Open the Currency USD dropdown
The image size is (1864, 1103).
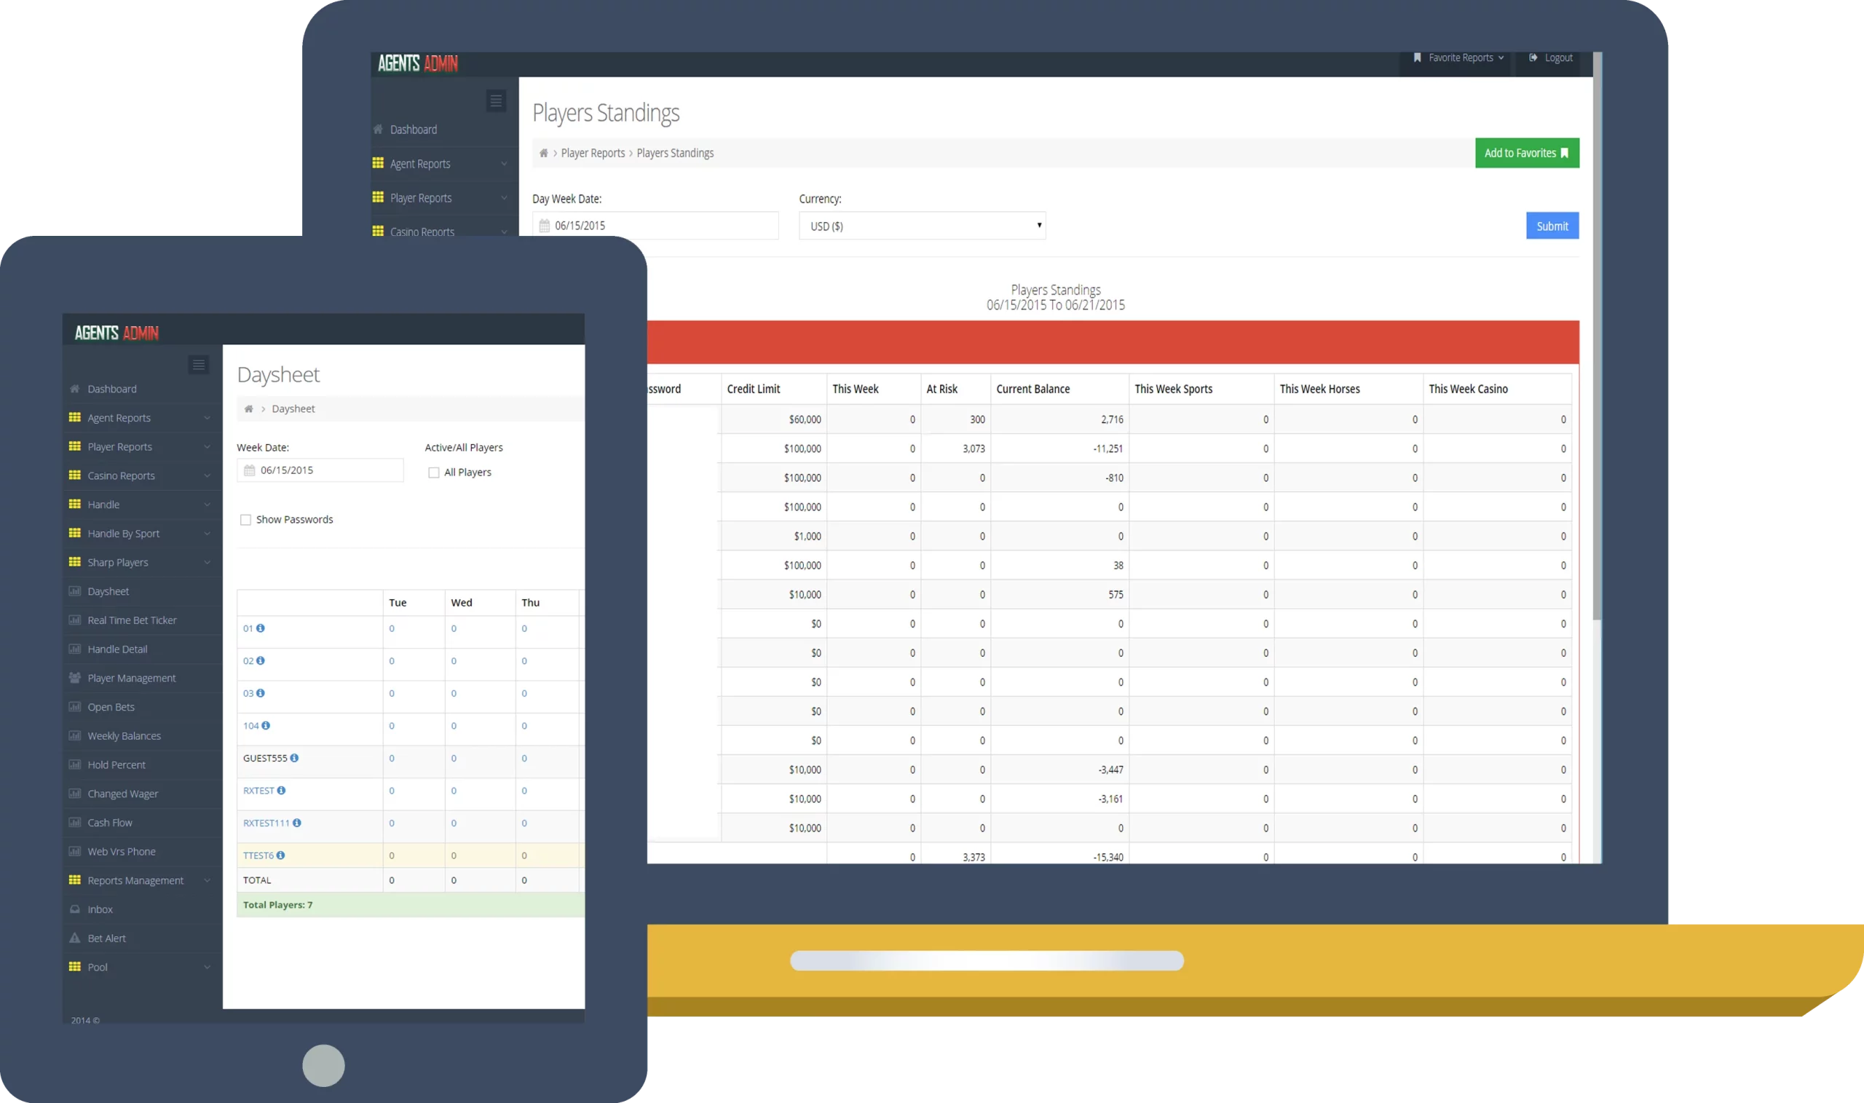click(x=922, y=226)
